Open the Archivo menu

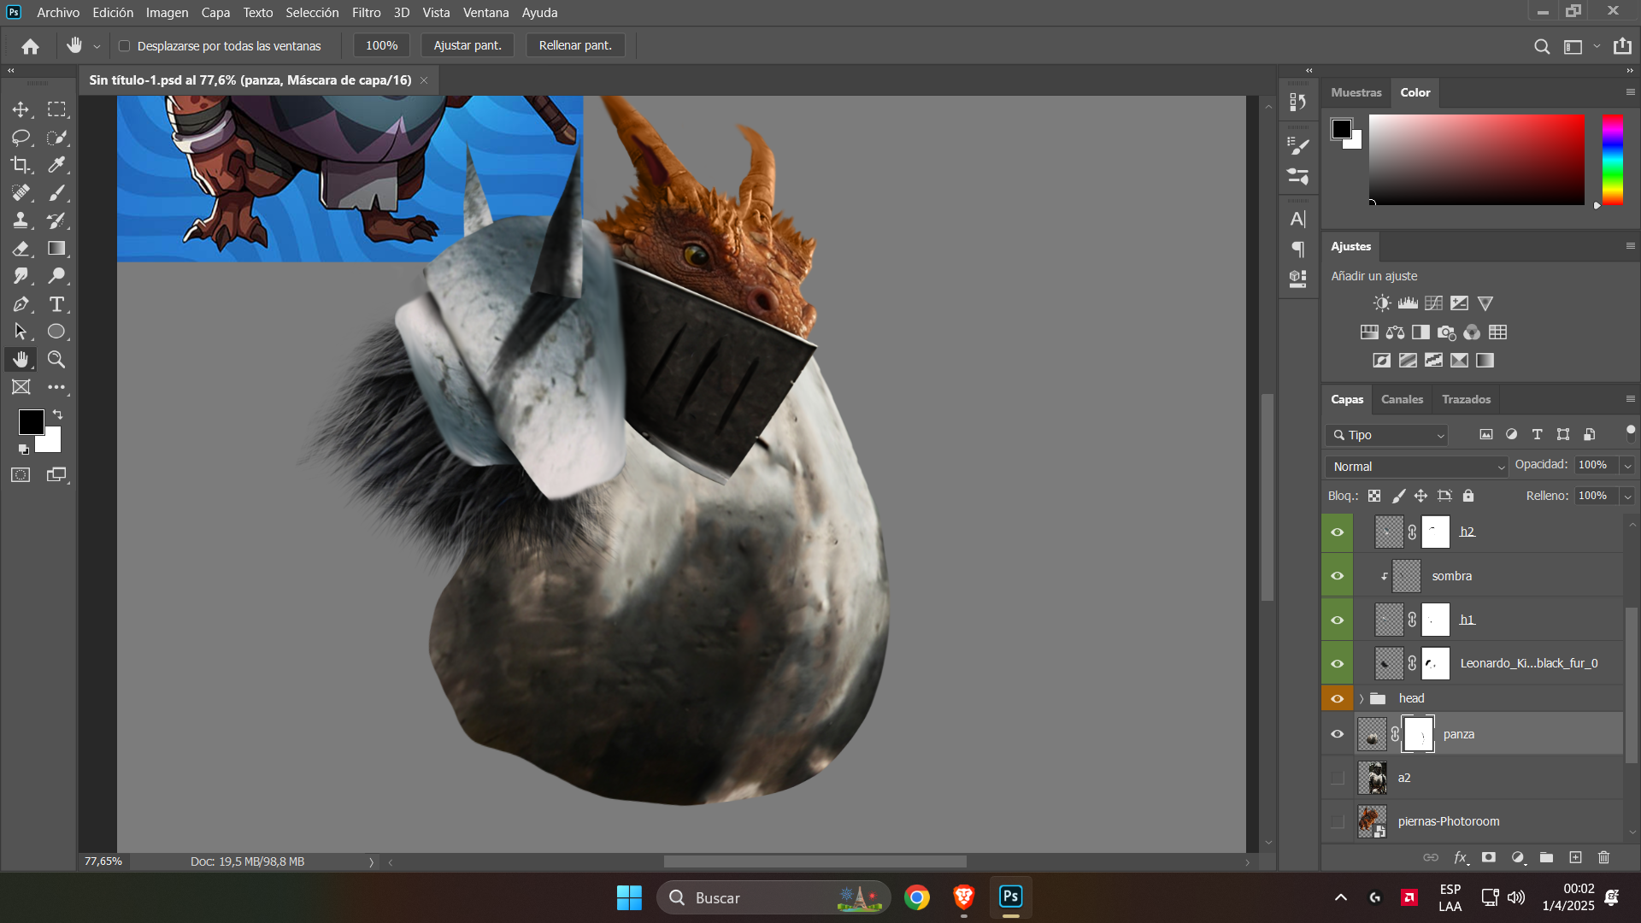[58, 13]
